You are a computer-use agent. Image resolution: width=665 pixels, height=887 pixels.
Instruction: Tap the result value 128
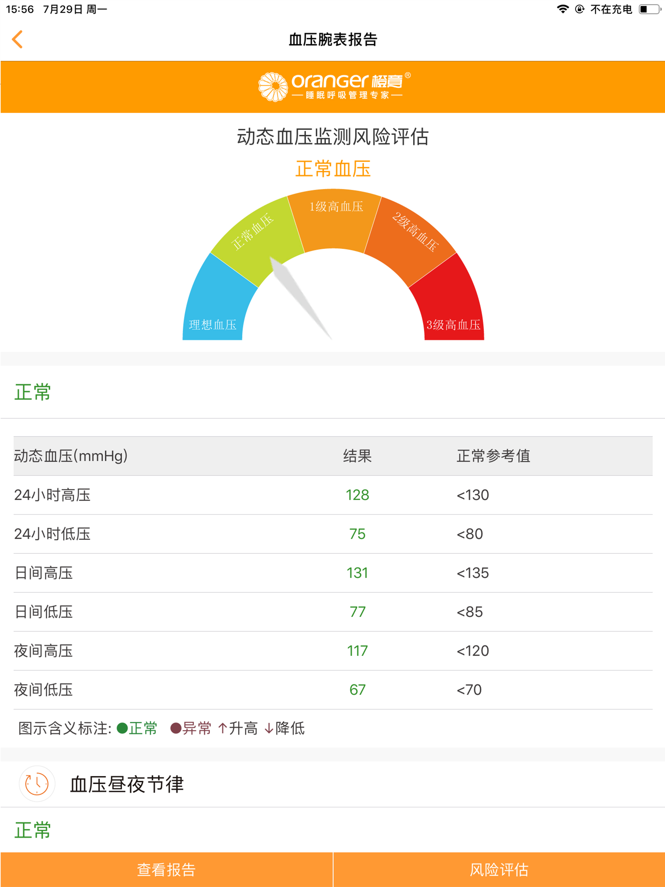pyautogui.click(x=358, y=495)
